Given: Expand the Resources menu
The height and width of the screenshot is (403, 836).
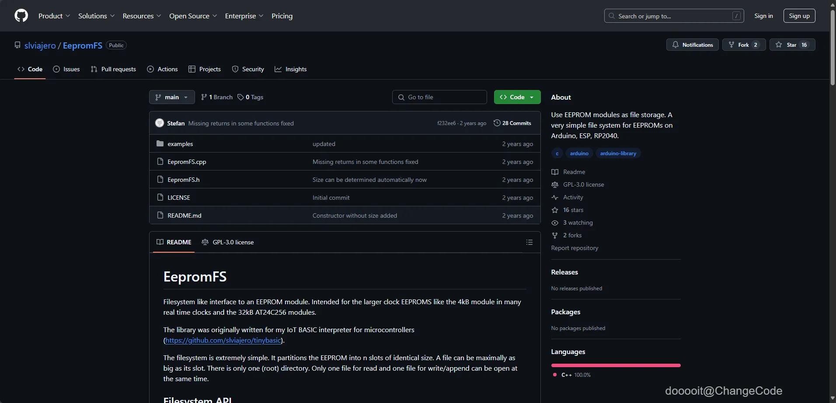Looking at the screenshot, I should [x=142, y=16].
